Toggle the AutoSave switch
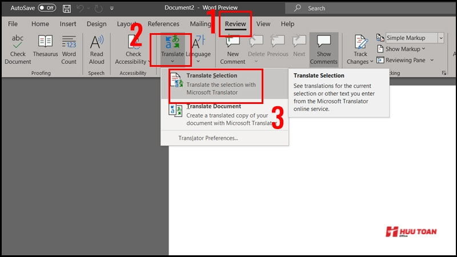Screen dimensions: 457x257 click(47, 9)
